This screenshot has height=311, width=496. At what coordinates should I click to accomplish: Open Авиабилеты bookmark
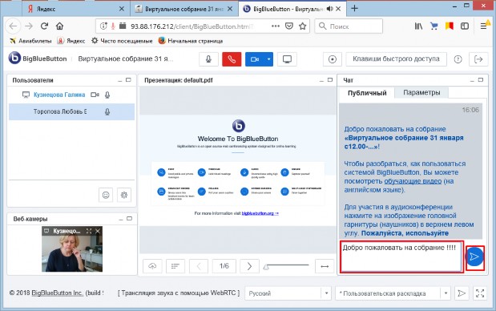(x=30, y=41)
